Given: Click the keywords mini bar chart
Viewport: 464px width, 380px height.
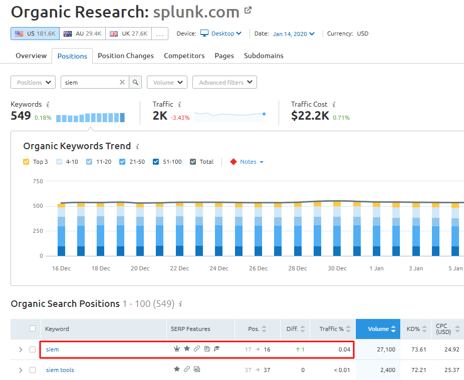Looking at the screenshot, I should point(90,117).
